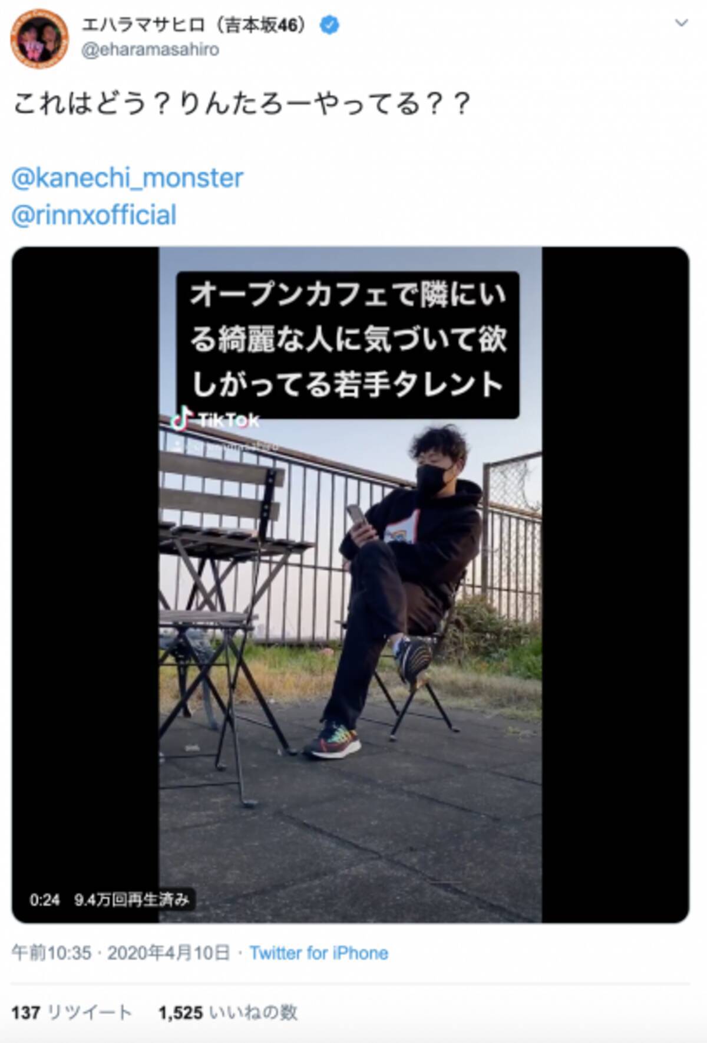Open the @eharamasahiro handle link

point(150,50)
